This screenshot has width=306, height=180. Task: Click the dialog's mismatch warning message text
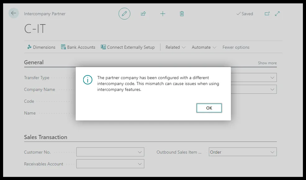pyautogui.click(x=158, y=83)
